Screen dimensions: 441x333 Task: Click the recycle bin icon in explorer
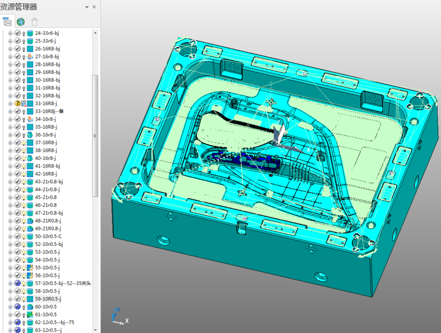click(35, 22)
